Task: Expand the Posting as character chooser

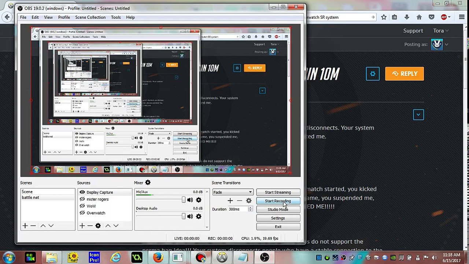Action: coord(446,44)
